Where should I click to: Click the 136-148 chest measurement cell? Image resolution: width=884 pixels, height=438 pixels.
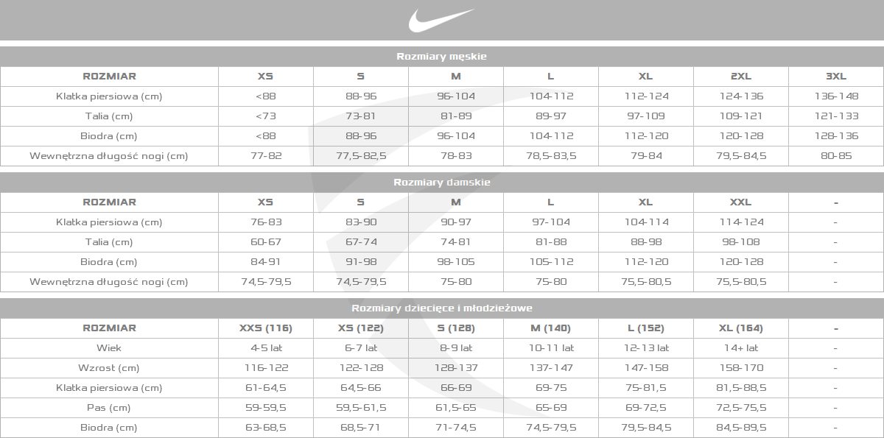(x=836, y=96)
